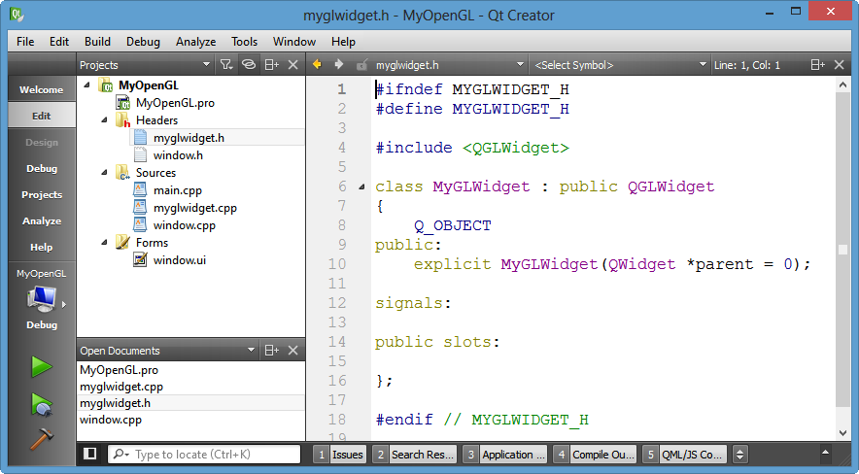Run the project with green play button

point(42,367)
